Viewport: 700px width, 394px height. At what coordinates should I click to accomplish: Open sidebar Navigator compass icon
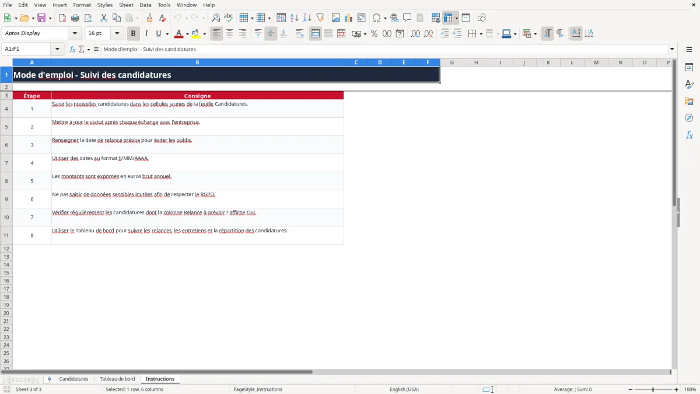(689, 118)
